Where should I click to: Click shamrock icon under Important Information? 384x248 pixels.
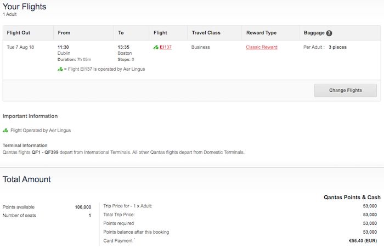(x=5, y=131)
